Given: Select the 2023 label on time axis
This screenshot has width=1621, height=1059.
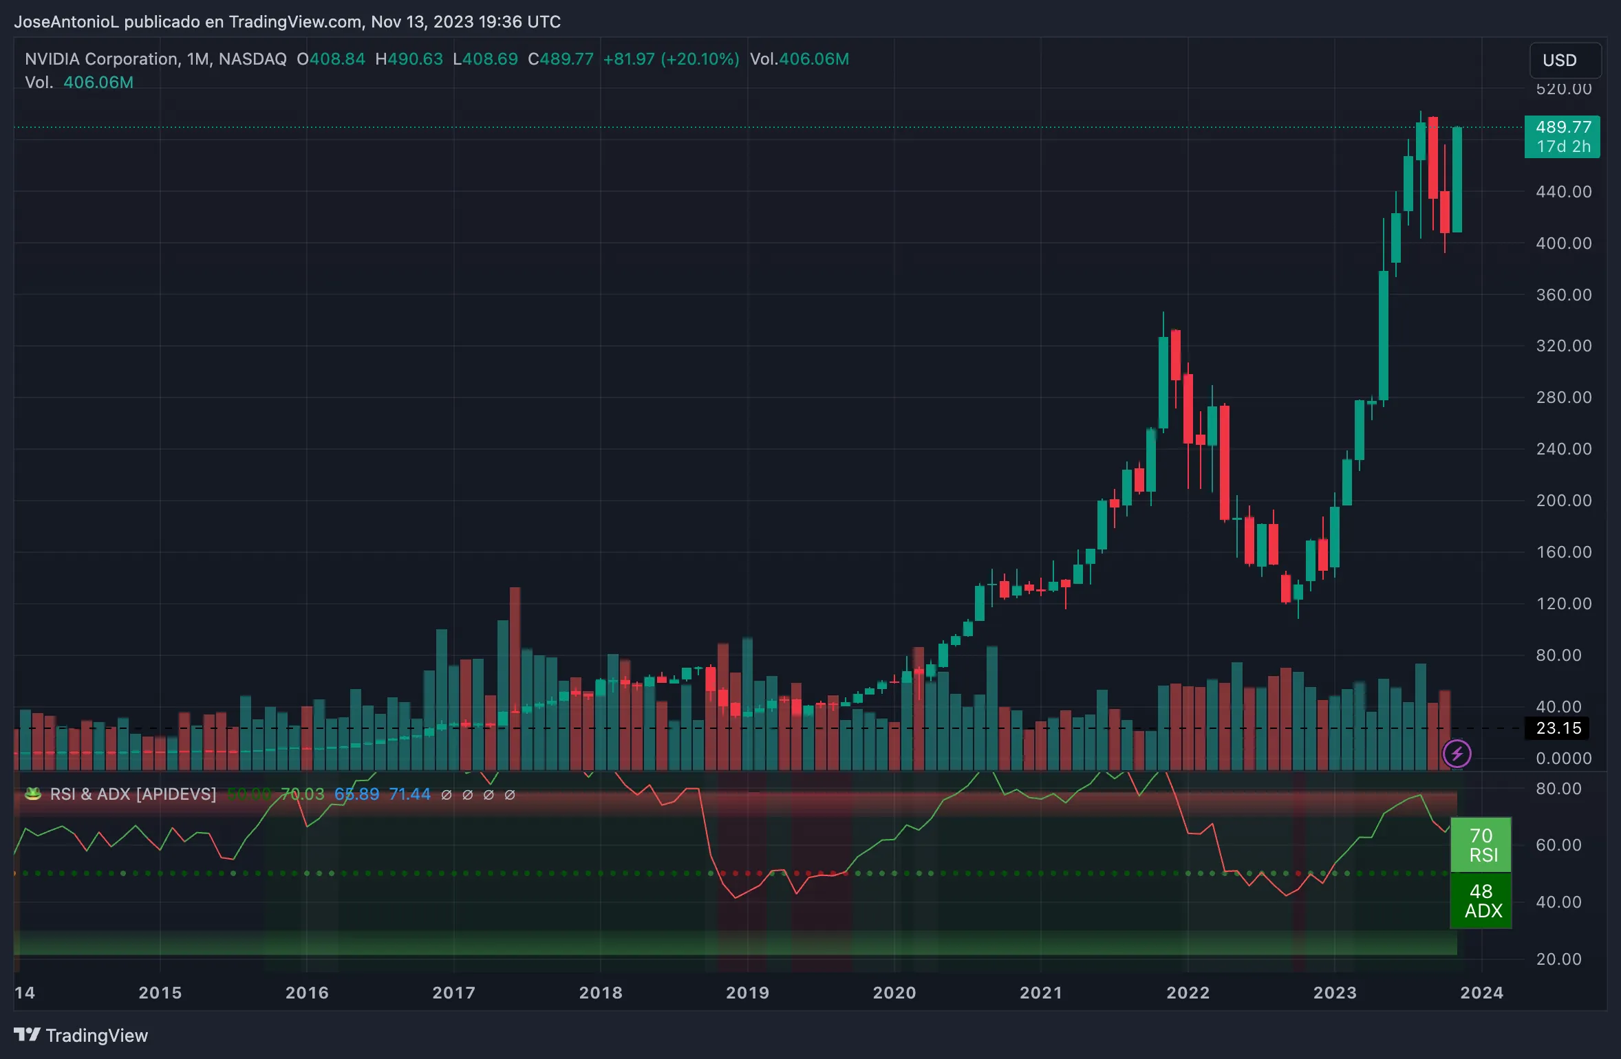Looking at the screenshot, I should coord(1334,992).
